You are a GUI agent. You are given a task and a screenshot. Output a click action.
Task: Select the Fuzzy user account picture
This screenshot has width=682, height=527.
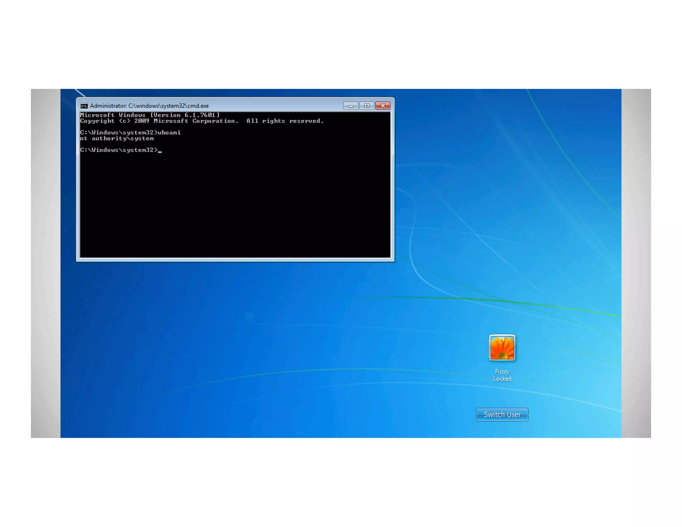point(502,348)
